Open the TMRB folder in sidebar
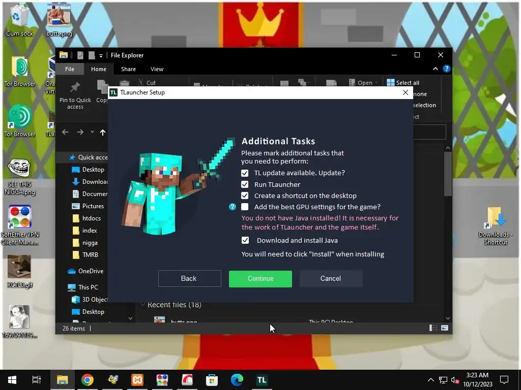This screenshot has width=521, height=390. tap(85, 255)
